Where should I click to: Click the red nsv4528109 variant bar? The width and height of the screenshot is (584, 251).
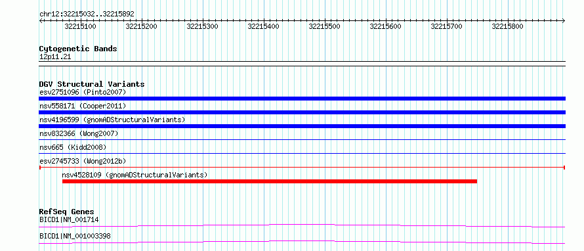[270, 181]
